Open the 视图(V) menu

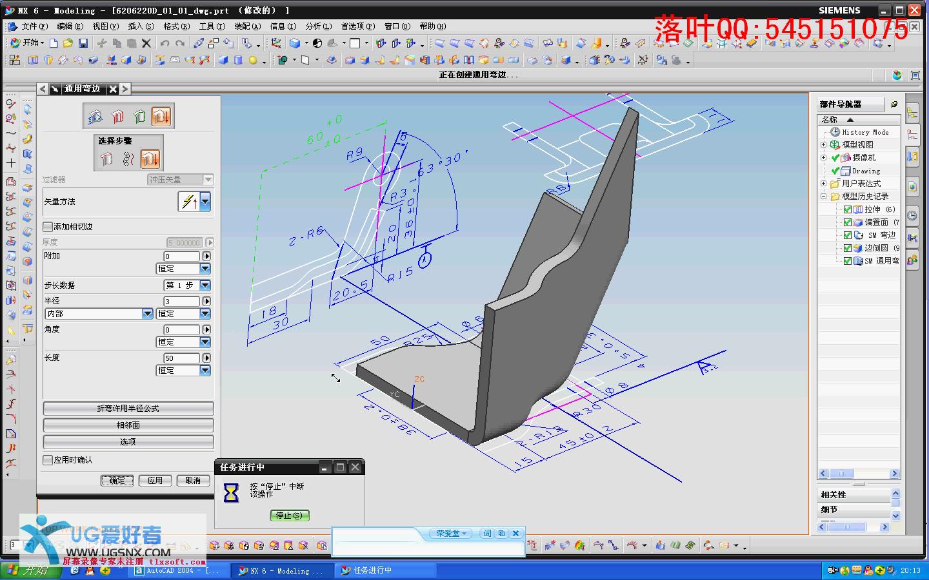point(105,26)
